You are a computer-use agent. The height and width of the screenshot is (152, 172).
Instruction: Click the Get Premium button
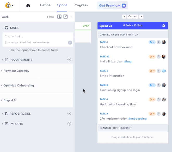112,5
